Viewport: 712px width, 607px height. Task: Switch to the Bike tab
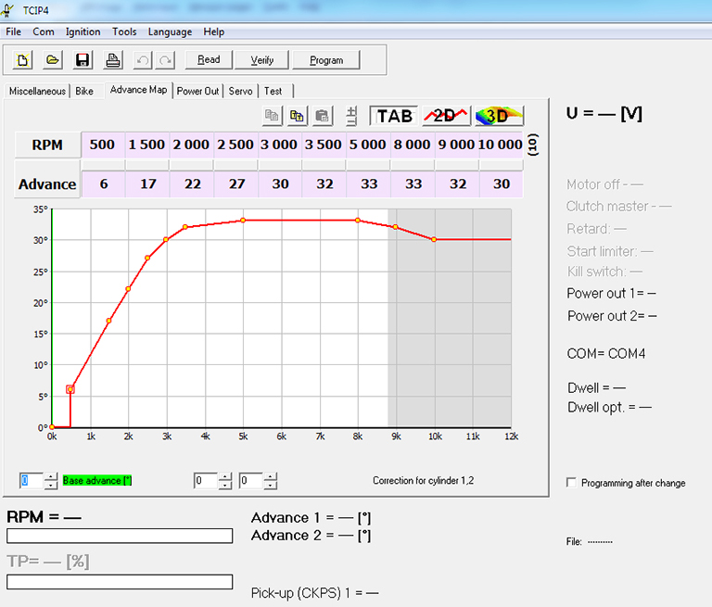coord(84,91)
